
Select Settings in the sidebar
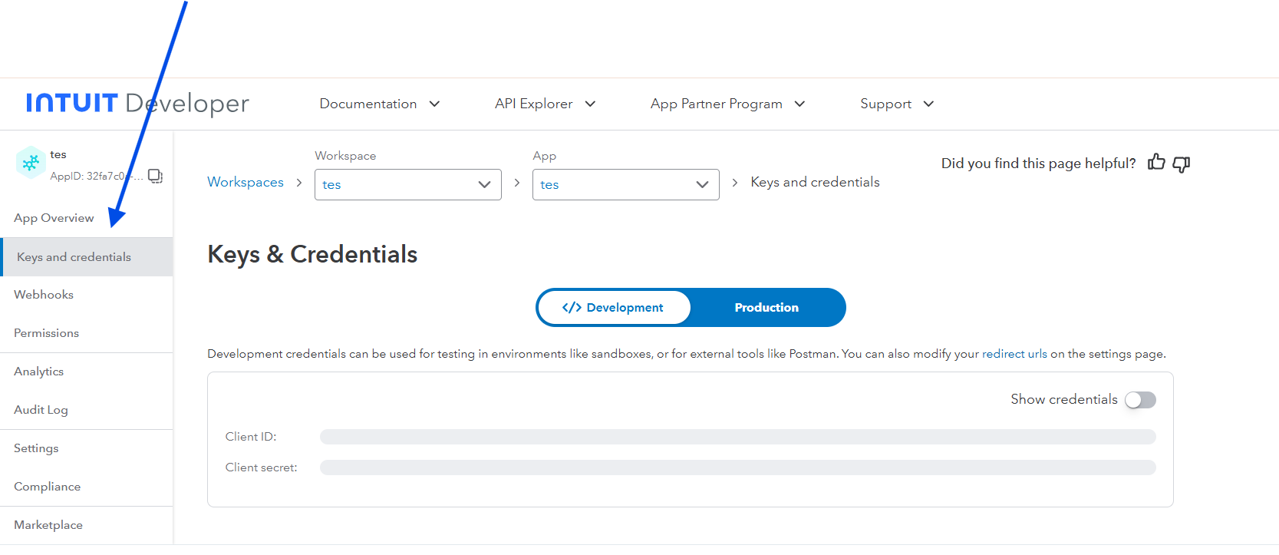(36, 448)
